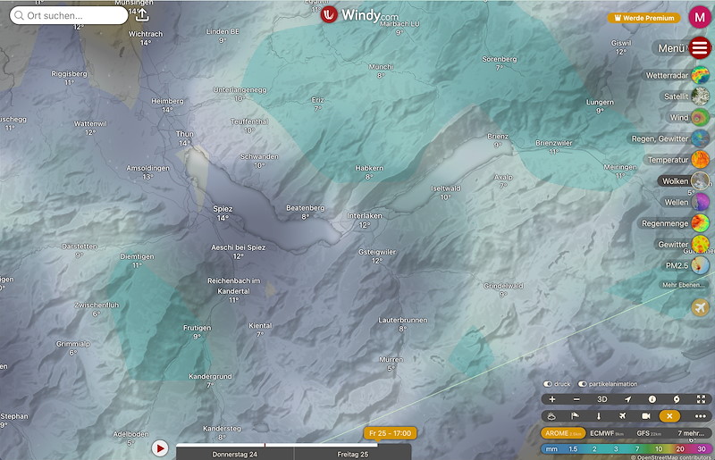Click the Werde Premium button

coord(643,18)
